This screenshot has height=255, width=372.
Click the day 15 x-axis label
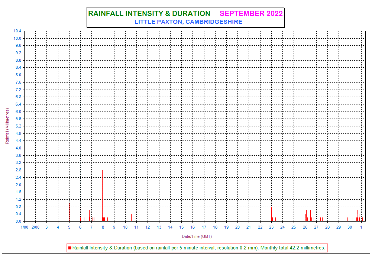[181, 227]
